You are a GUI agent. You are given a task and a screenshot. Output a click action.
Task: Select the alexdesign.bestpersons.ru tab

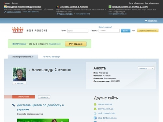coord(23,57)
